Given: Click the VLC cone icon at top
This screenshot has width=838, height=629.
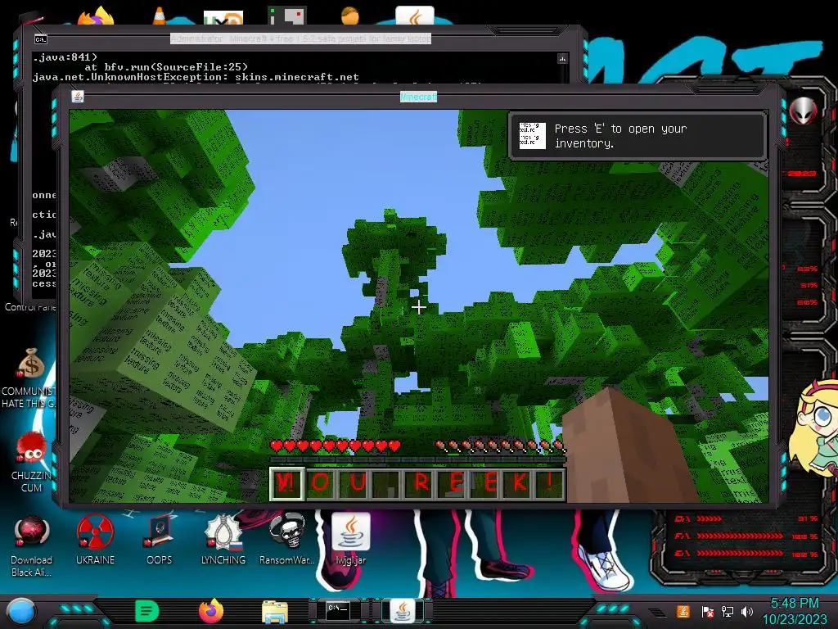Looking at the screenshot, I should click(159, 16).
